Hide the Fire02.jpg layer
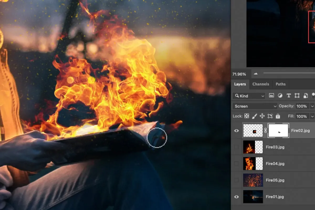The height and width of the screenshot is (210, 315). pyautogui.click(x=236, y=130)
